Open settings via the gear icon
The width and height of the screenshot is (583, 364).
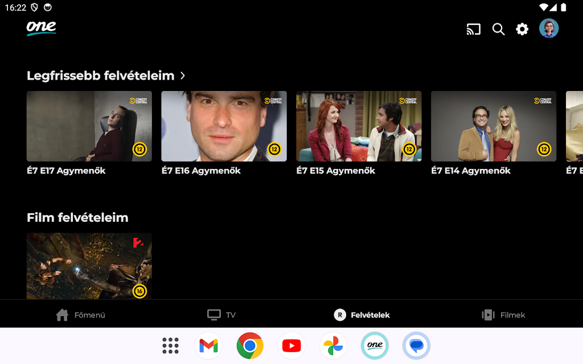(522, 29)
